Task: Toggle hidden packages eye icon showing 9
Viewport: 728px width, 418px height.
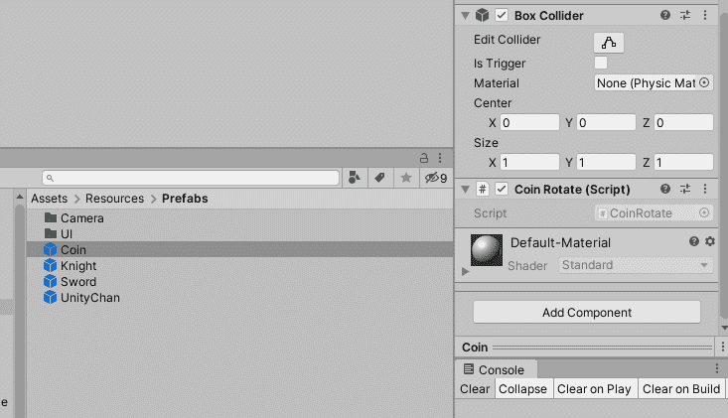Action: [435, 178]
